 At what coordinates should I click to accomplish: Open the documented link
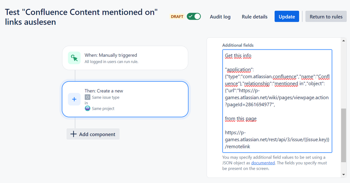click(263, 163)
